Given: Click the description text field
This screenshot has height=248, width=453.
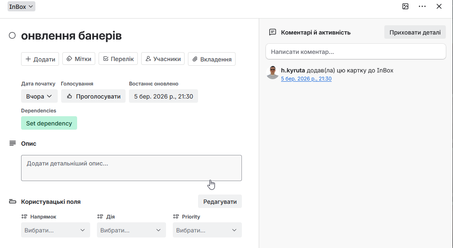Looking at the screenshot, I should [131, 168].
